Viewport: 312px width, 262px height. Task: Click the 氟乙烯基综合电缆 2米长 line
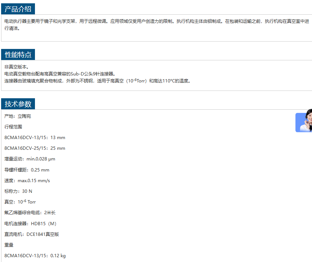coord(30,213)
